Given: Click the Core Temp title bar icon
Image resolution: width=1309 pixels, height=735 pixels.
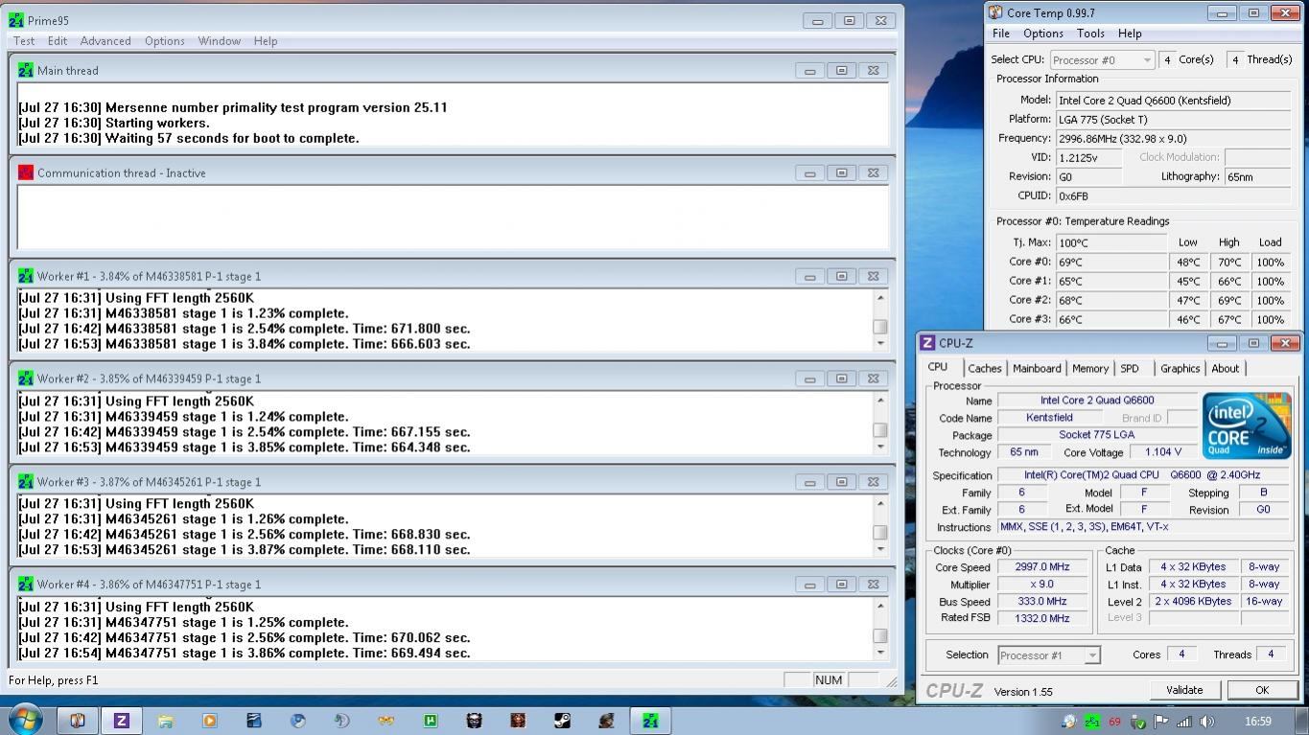Looking at the screenshot, I should [x=995, y=13].
